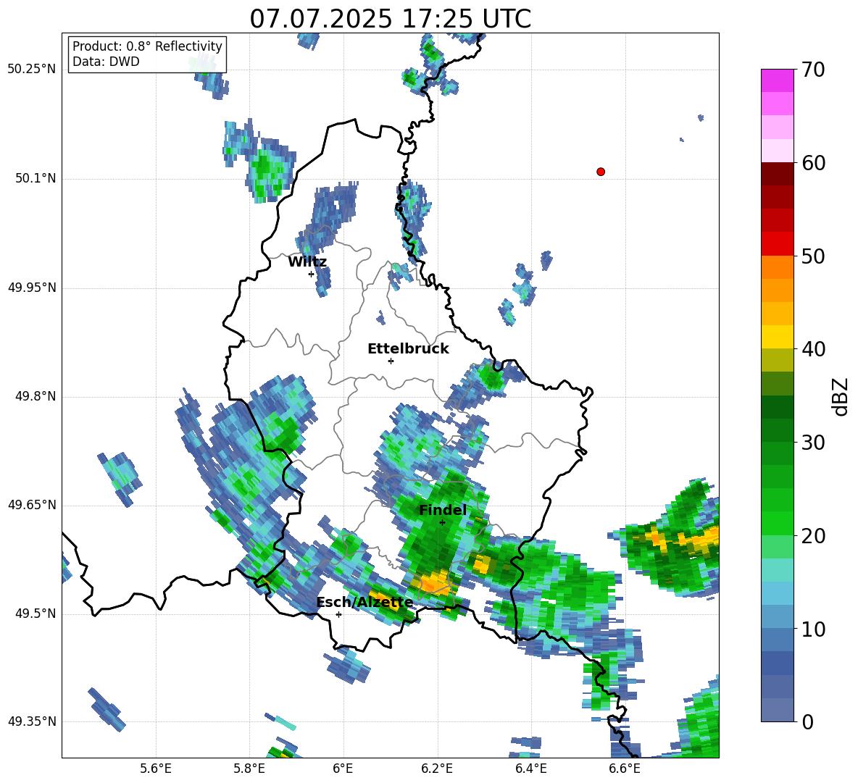Click the 10 tick on colorbar
The image size is (858, 783).
pyautogui.click(x=813, y=629)
